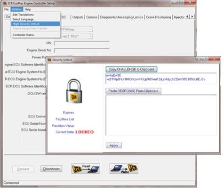Click the VIN input field
This screenshot has width=224, height=188.
tap(82, 43)
